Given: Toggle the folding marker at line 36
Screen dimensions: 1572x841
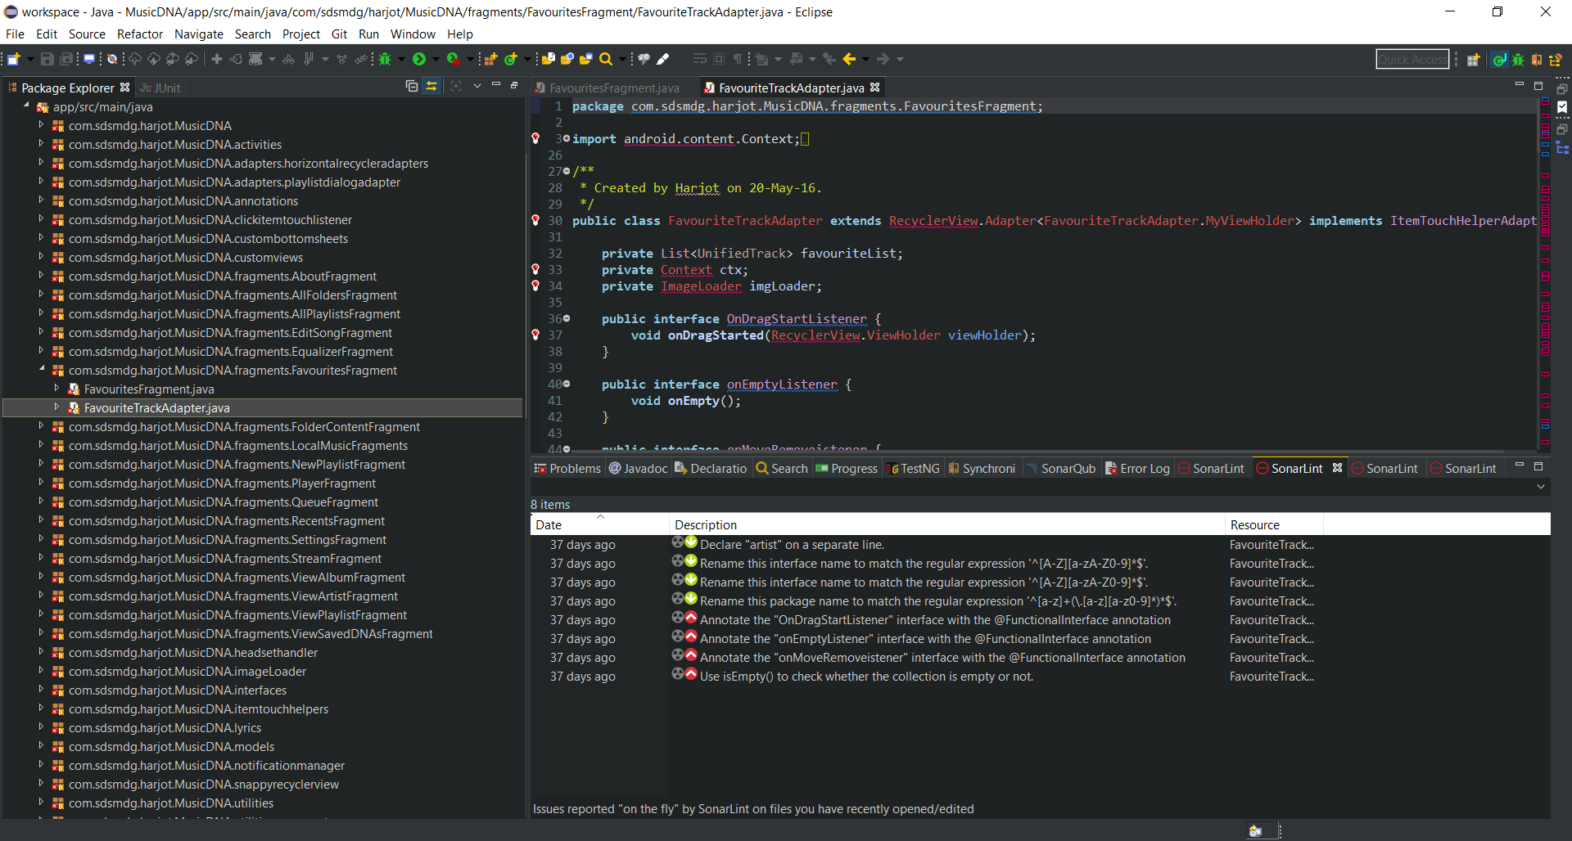Looking at the screenshot, I should tap(567, 319).
